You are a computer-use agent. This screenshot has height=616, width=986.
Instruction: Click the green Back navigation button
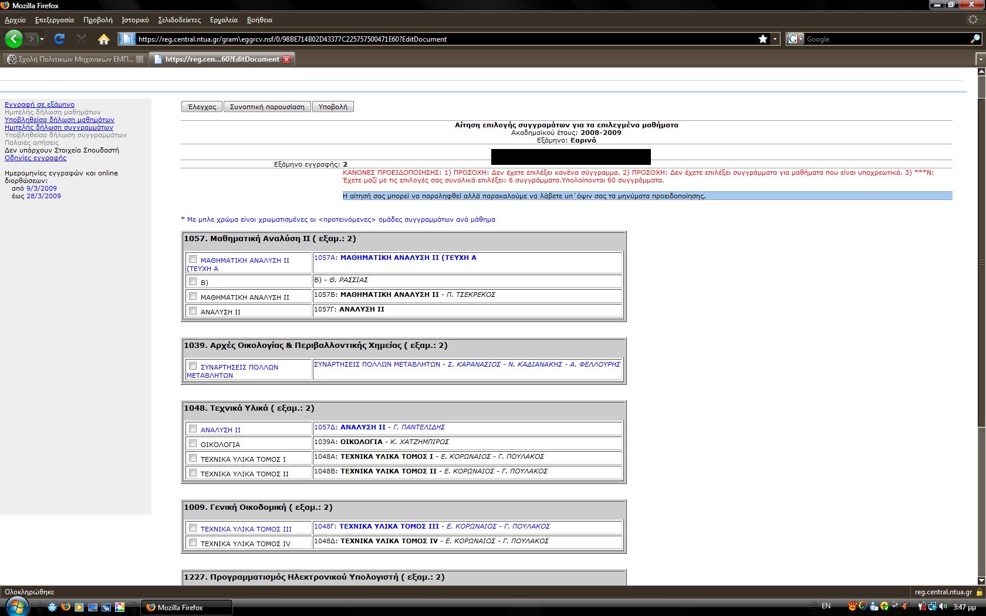pyautogui.click(x=13, y=39)
